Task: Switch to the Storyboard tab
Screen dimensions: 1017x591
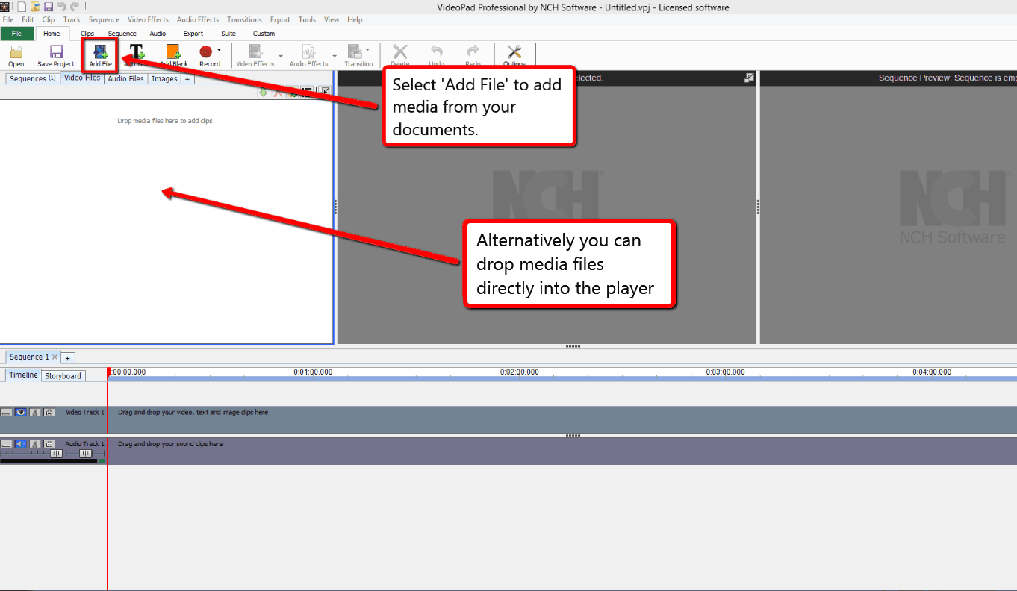Action: point(63,375)
